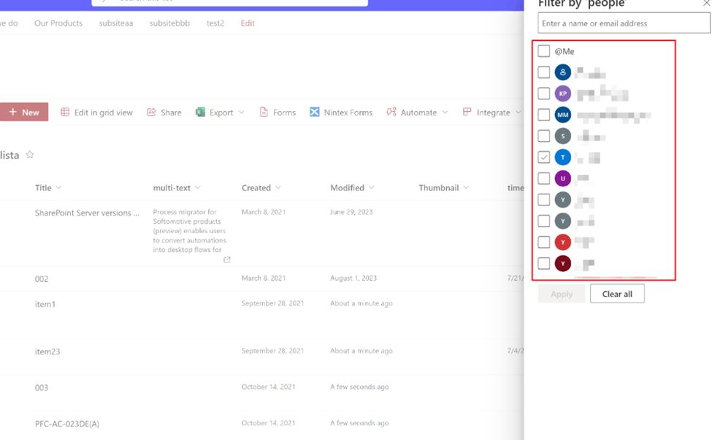The width and height of the screenshot is (712, 440).
Task: Open the Our Products nav item
Action: click(58, 23)
